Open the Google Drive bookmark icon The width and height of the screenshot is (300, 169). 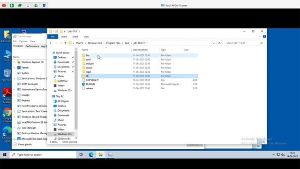coord(36,5)
